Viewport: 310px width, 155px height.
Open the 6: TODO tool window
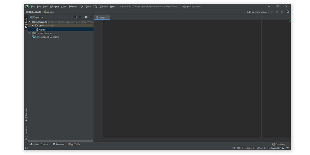pos(74,144)
